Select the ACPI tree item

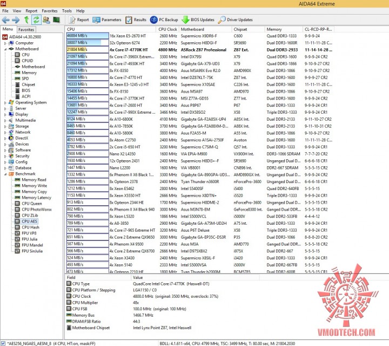[23, 96]
